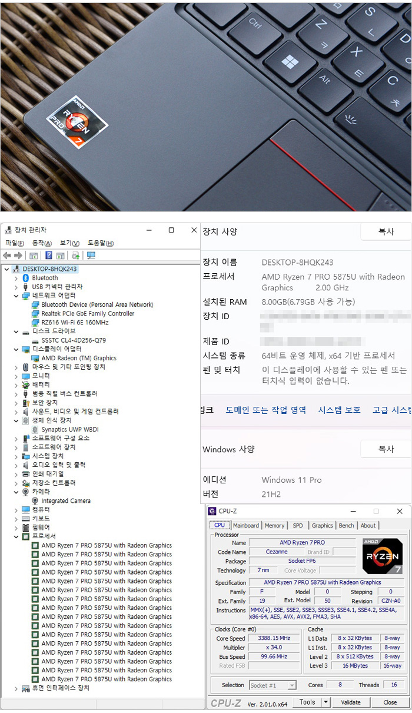Viewport: 412px width, 713px height.
Task: Expand the Bluetooth category
Action: [x=16, y=278]
